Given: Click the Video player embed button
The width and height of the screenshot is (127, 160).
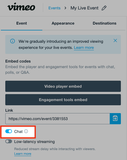Looking at the screenshot, I should pos(63,86).
